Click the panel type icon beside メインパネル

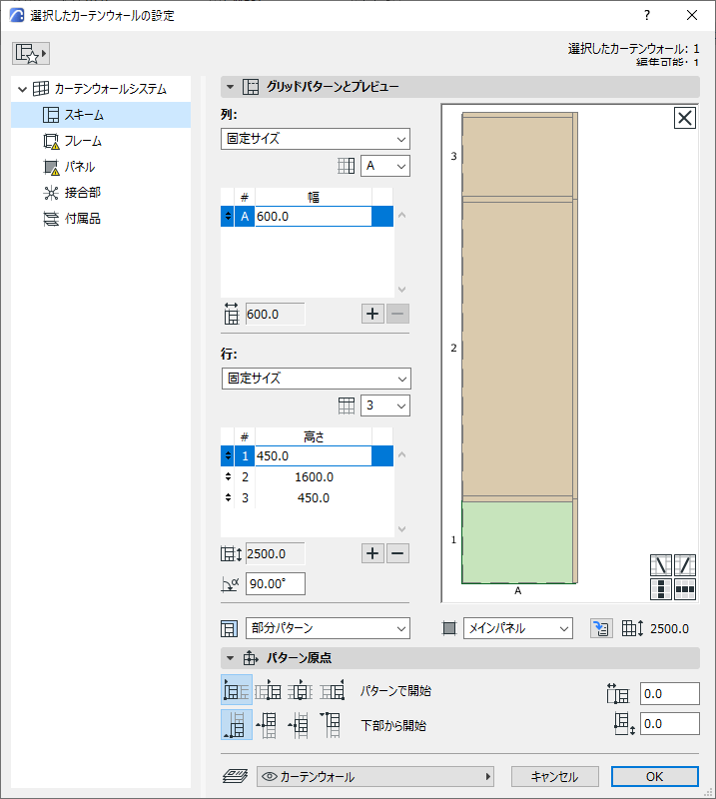tap(449, 628)
